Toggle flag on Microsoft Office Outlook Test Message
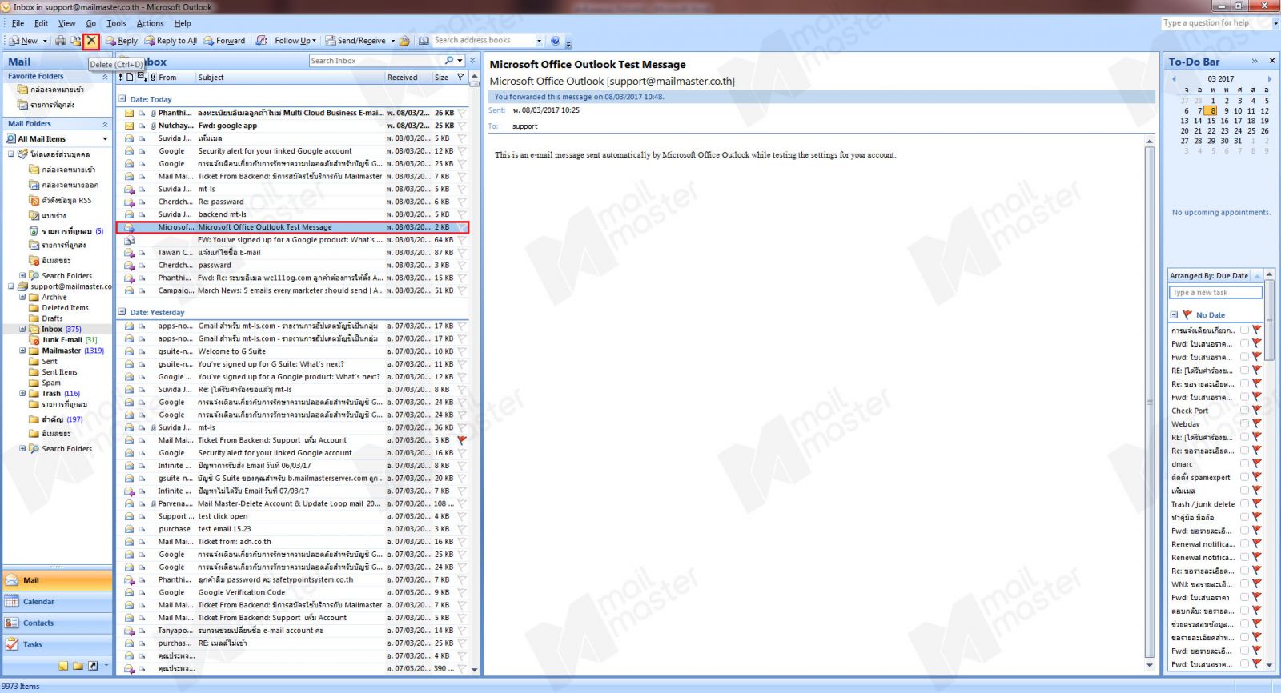Image resolution: width=1281 pixels, height=693 pixels. 462,227
